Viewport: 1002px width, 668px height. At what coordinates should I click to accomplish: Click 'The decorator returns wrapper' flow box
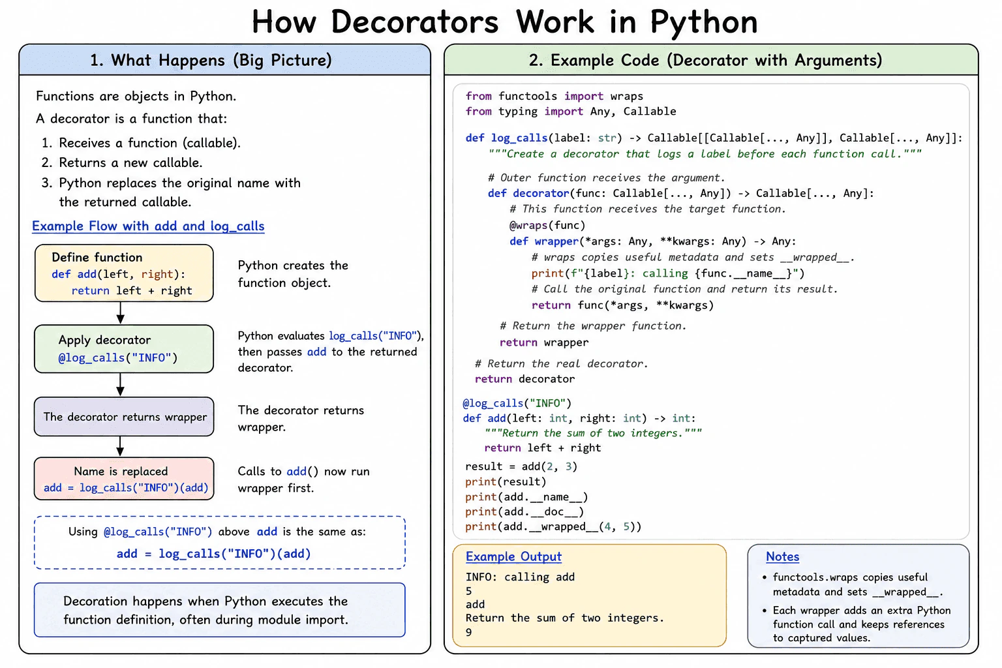pyautogui.click(x=124, y=417)
